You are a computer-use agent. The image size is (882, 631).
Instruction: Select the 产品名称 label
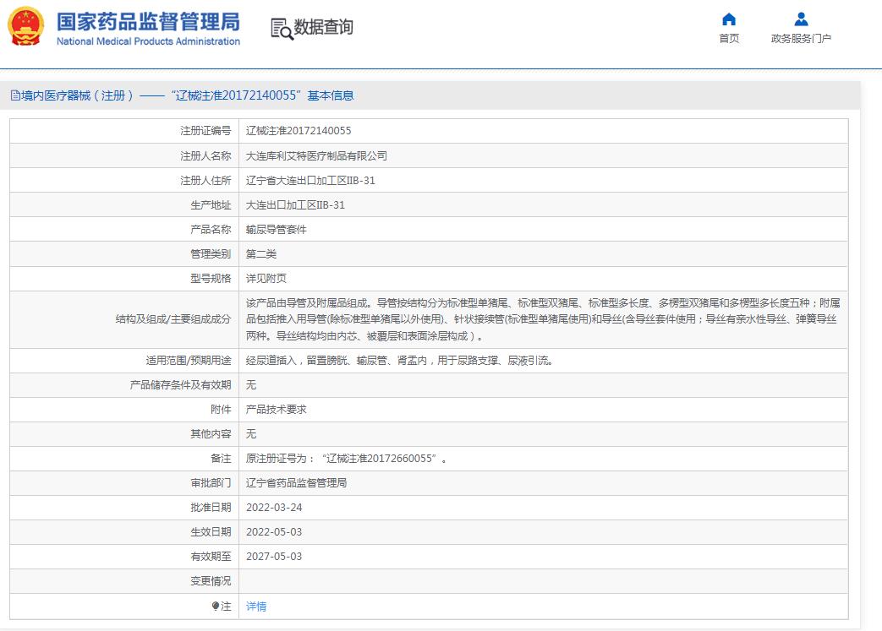(211, 229)
